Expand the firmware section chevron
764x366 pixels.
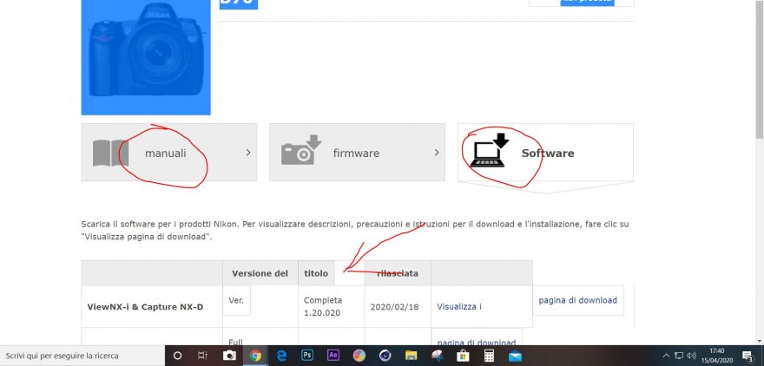click(436, 153)
